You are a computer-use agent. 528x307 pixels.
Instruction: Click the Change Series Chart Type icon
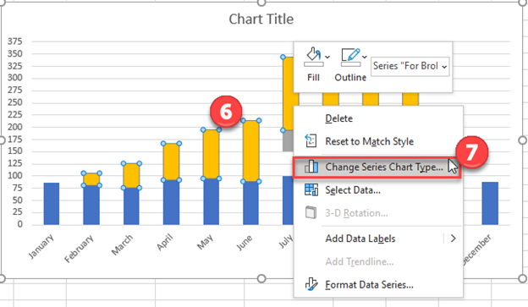[x=311, y=167]
